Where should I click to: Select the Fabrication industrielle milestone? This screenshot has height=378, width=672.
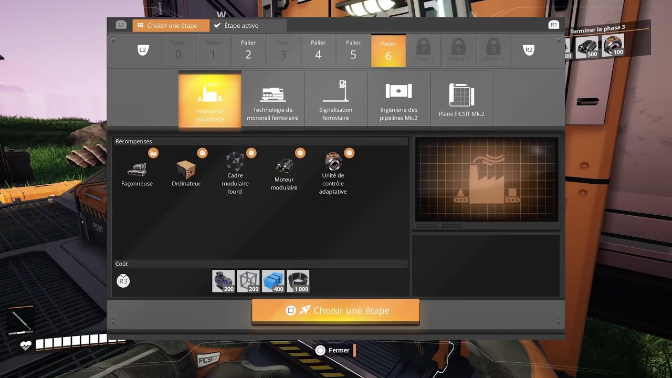209,100
